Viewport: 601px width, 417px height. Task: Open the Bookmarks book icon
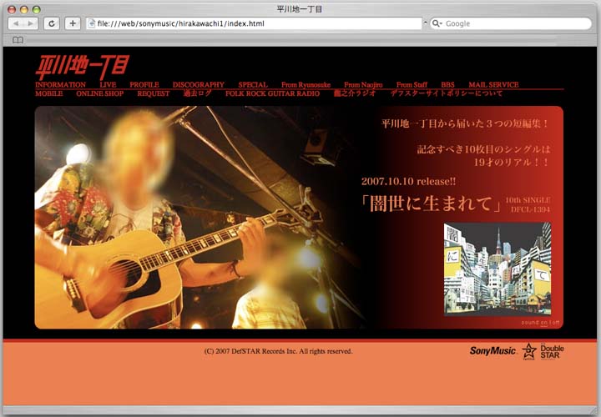click(x=18, y=39)
